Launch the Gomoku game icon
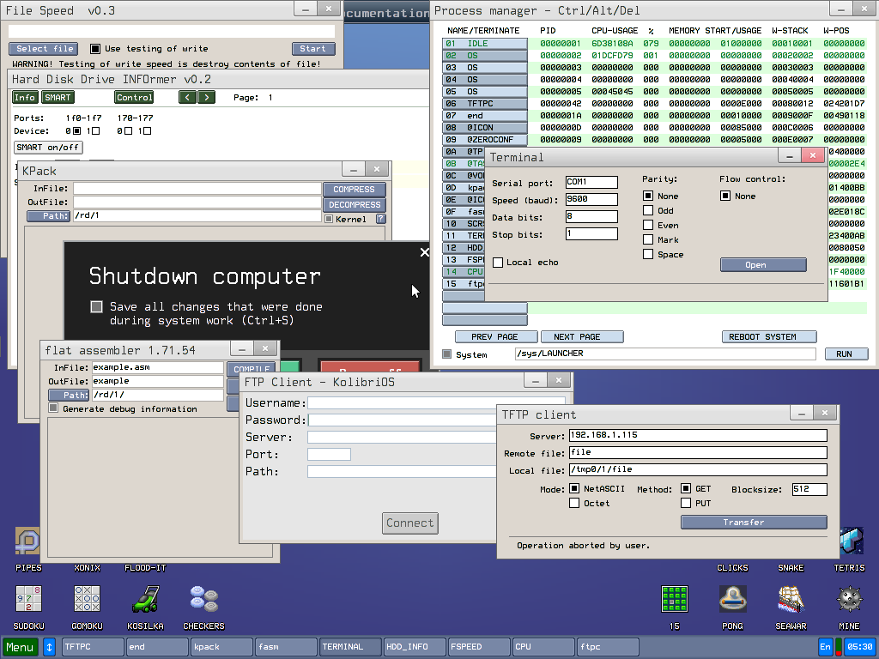 (87, 599)
